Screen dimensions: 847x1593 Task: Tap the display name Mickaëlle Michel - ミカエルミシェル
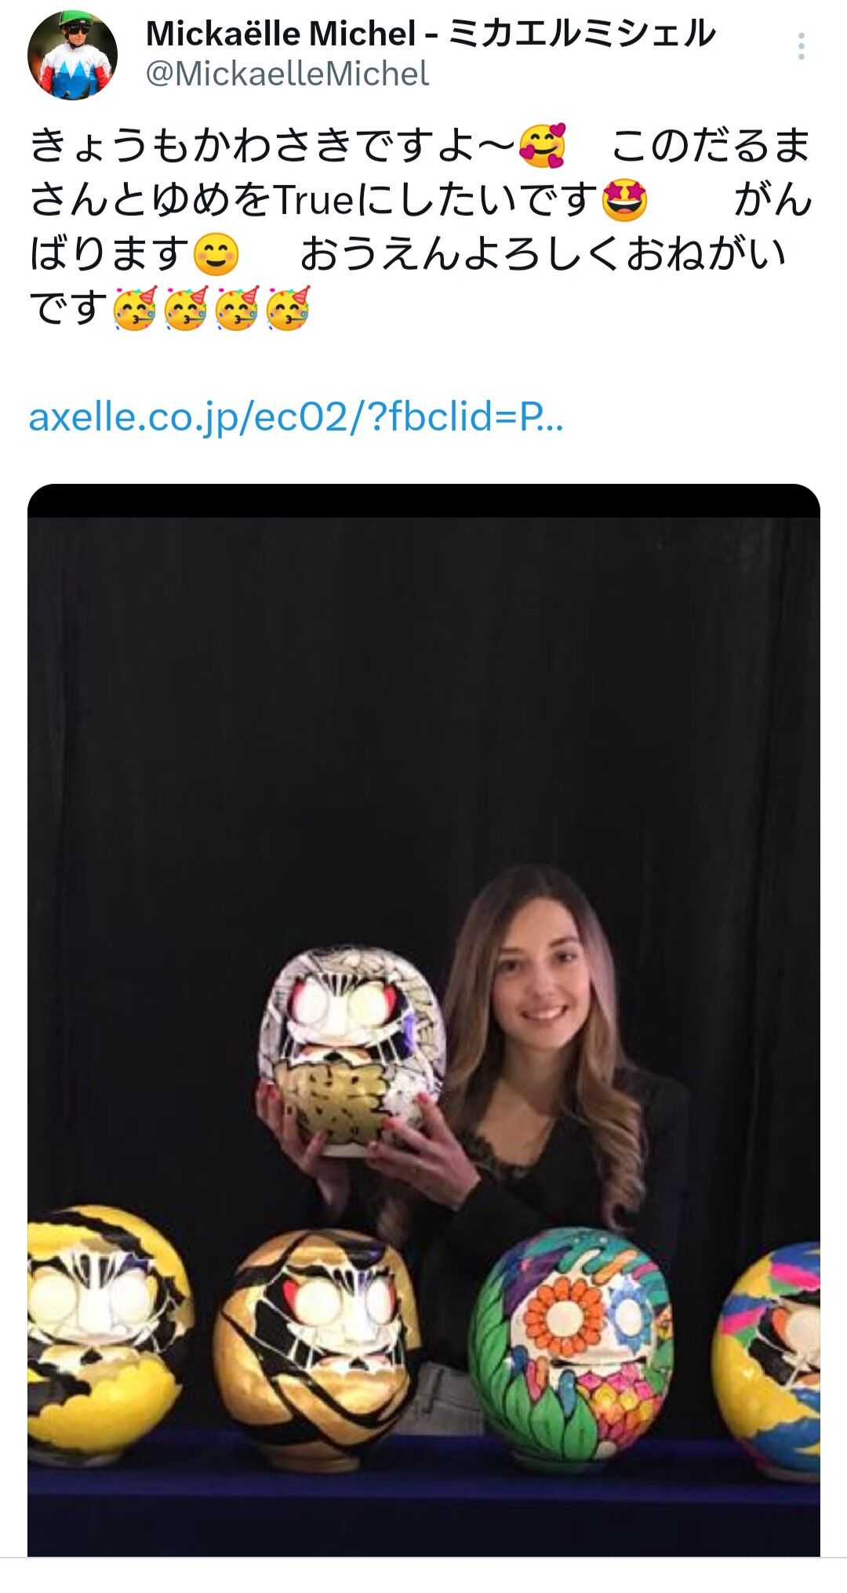tap(431, 34)
